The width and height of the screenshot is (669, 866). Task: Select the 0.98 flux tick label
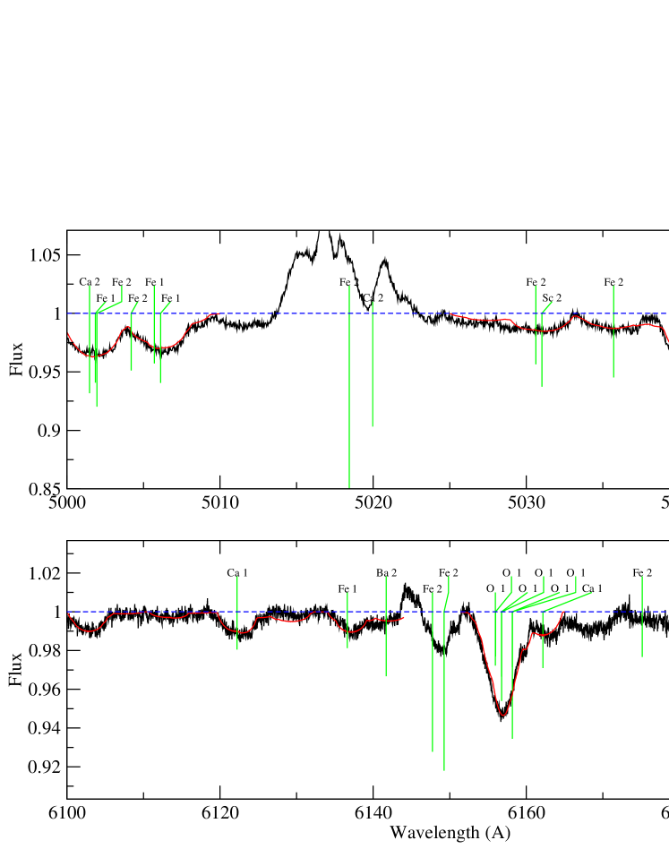point(46,650)
